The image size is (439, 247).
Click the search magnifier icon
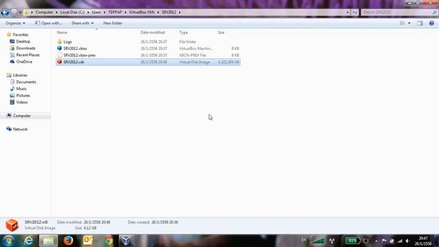(x=434, y=12)
